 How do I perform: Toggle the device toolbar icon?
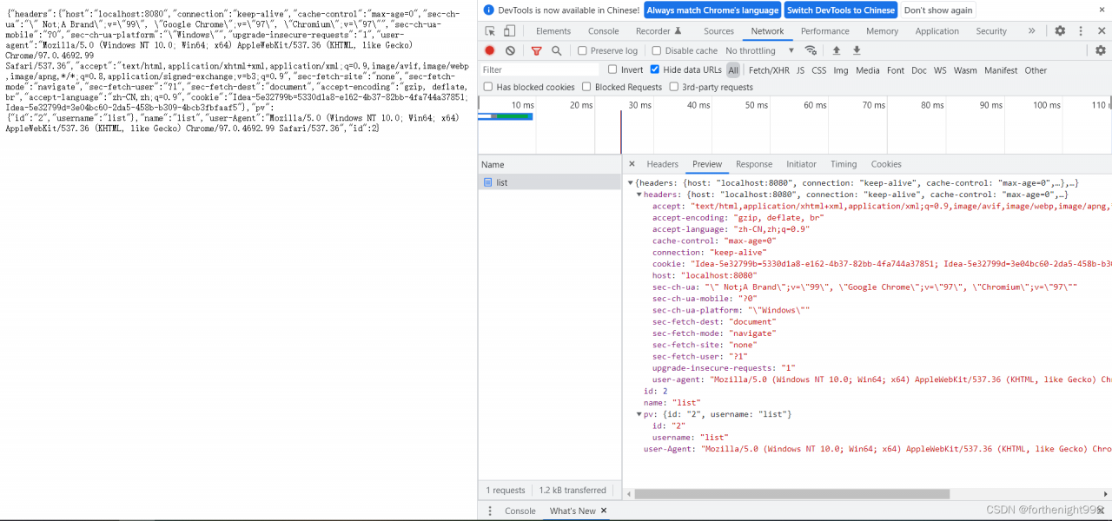[509, 31]
